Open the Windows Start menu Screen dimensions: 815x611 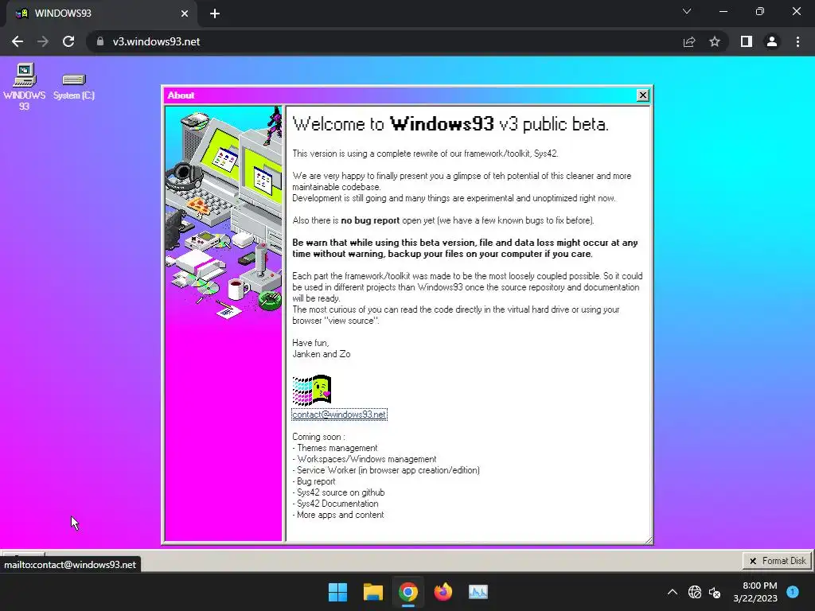337,592
